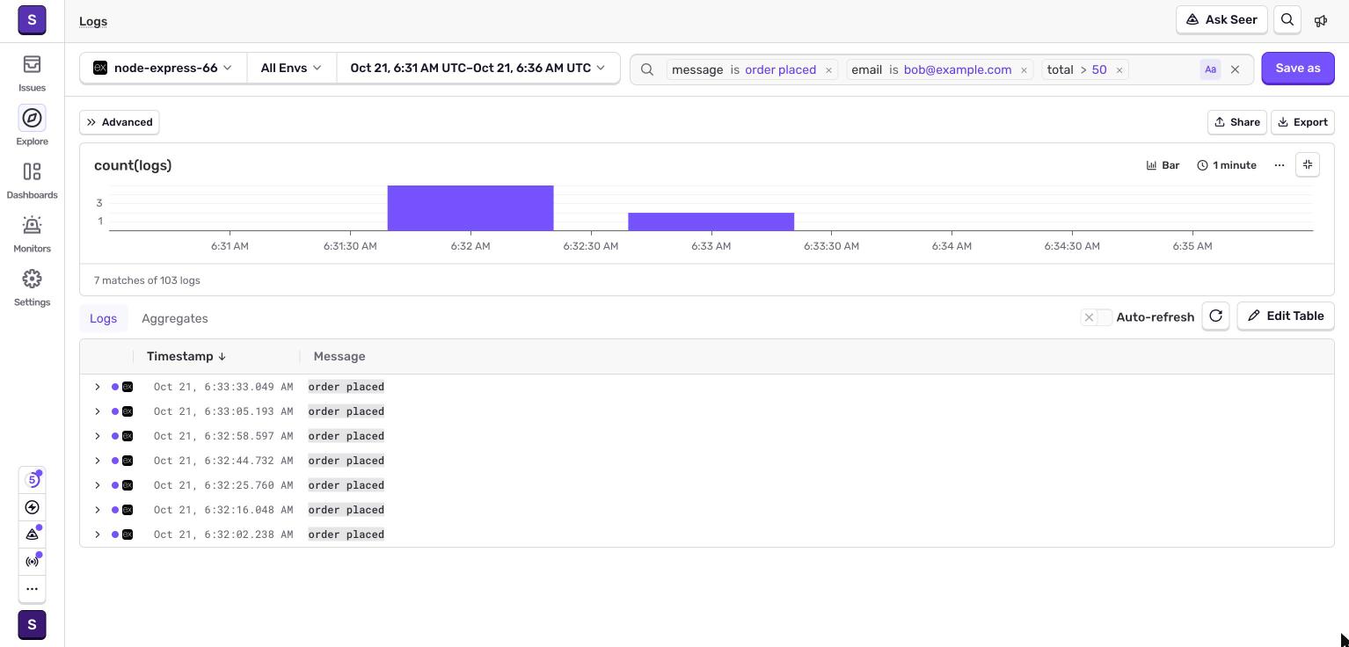
Task: Remove the total > 50 filter
Action: pyautogui.click(x=1119, y=70)
